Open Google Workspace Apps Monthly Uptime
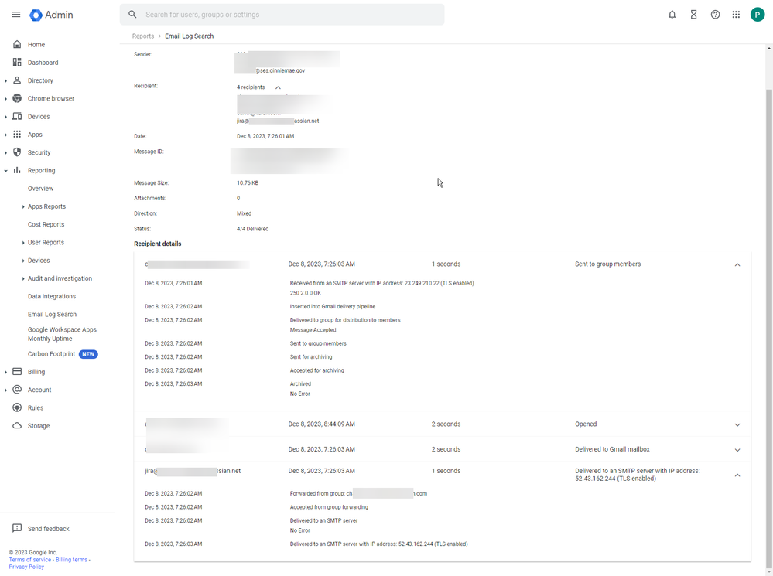This screenshot has height=576, width=773. point(62,334)
